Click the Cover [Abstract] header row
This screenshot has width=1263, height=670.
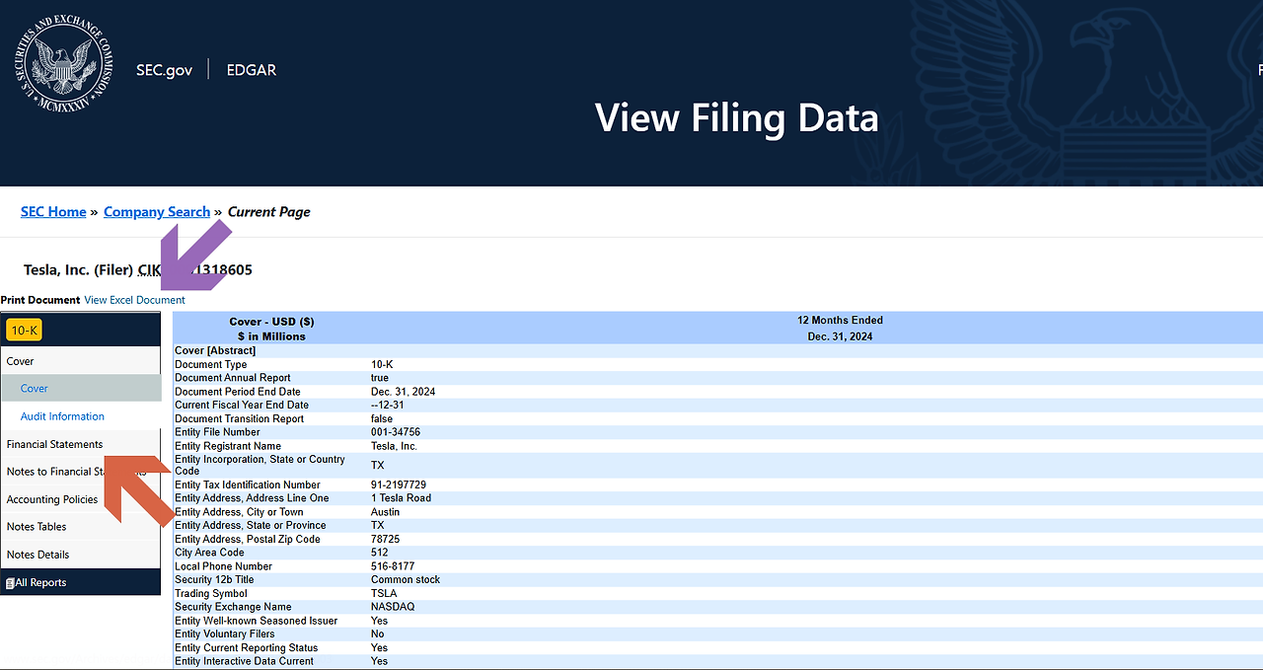click(717, 350)
